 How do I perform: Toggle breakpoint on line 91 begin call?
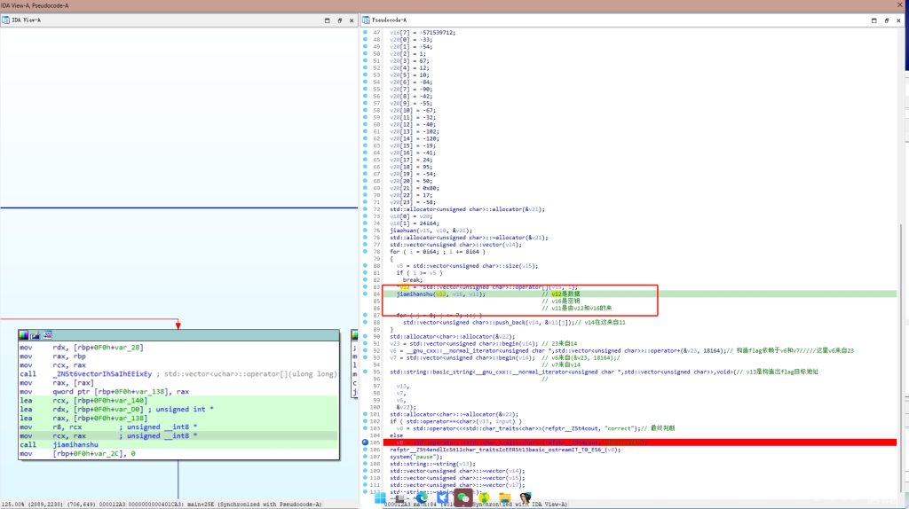pos(365,343)
